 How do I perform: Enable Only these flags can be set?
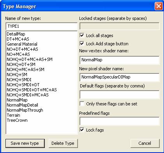coord(82,104)
